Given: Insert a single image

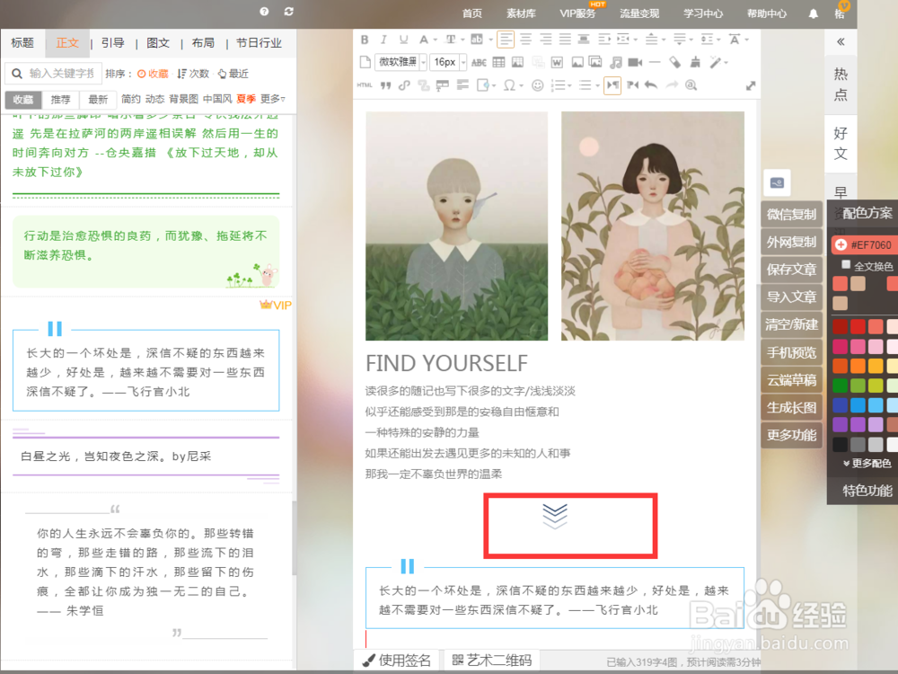Looking at the screenshot, I should [x=577, y=62].
